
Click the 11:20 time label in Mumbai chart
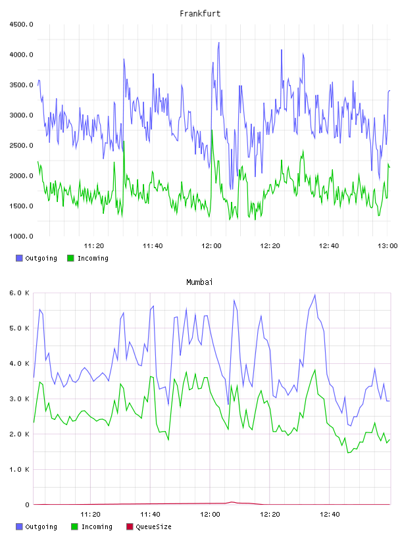90,514
